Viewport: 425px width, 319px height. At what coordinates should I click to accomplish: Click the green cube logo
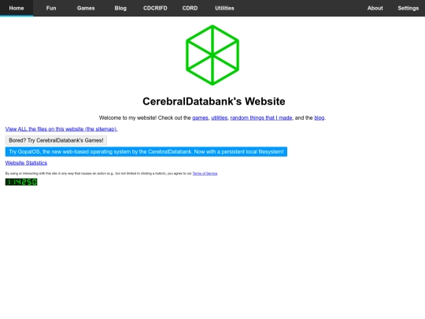click(213, 55)
